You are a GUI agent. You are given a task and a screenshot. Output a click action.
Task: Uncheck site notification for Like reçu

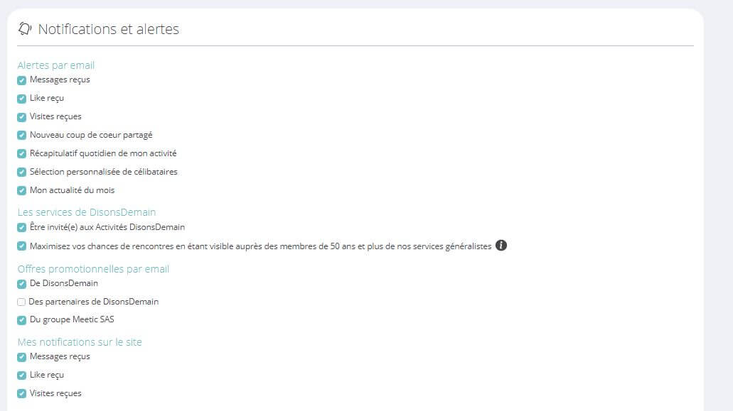[x=22, y=376]
